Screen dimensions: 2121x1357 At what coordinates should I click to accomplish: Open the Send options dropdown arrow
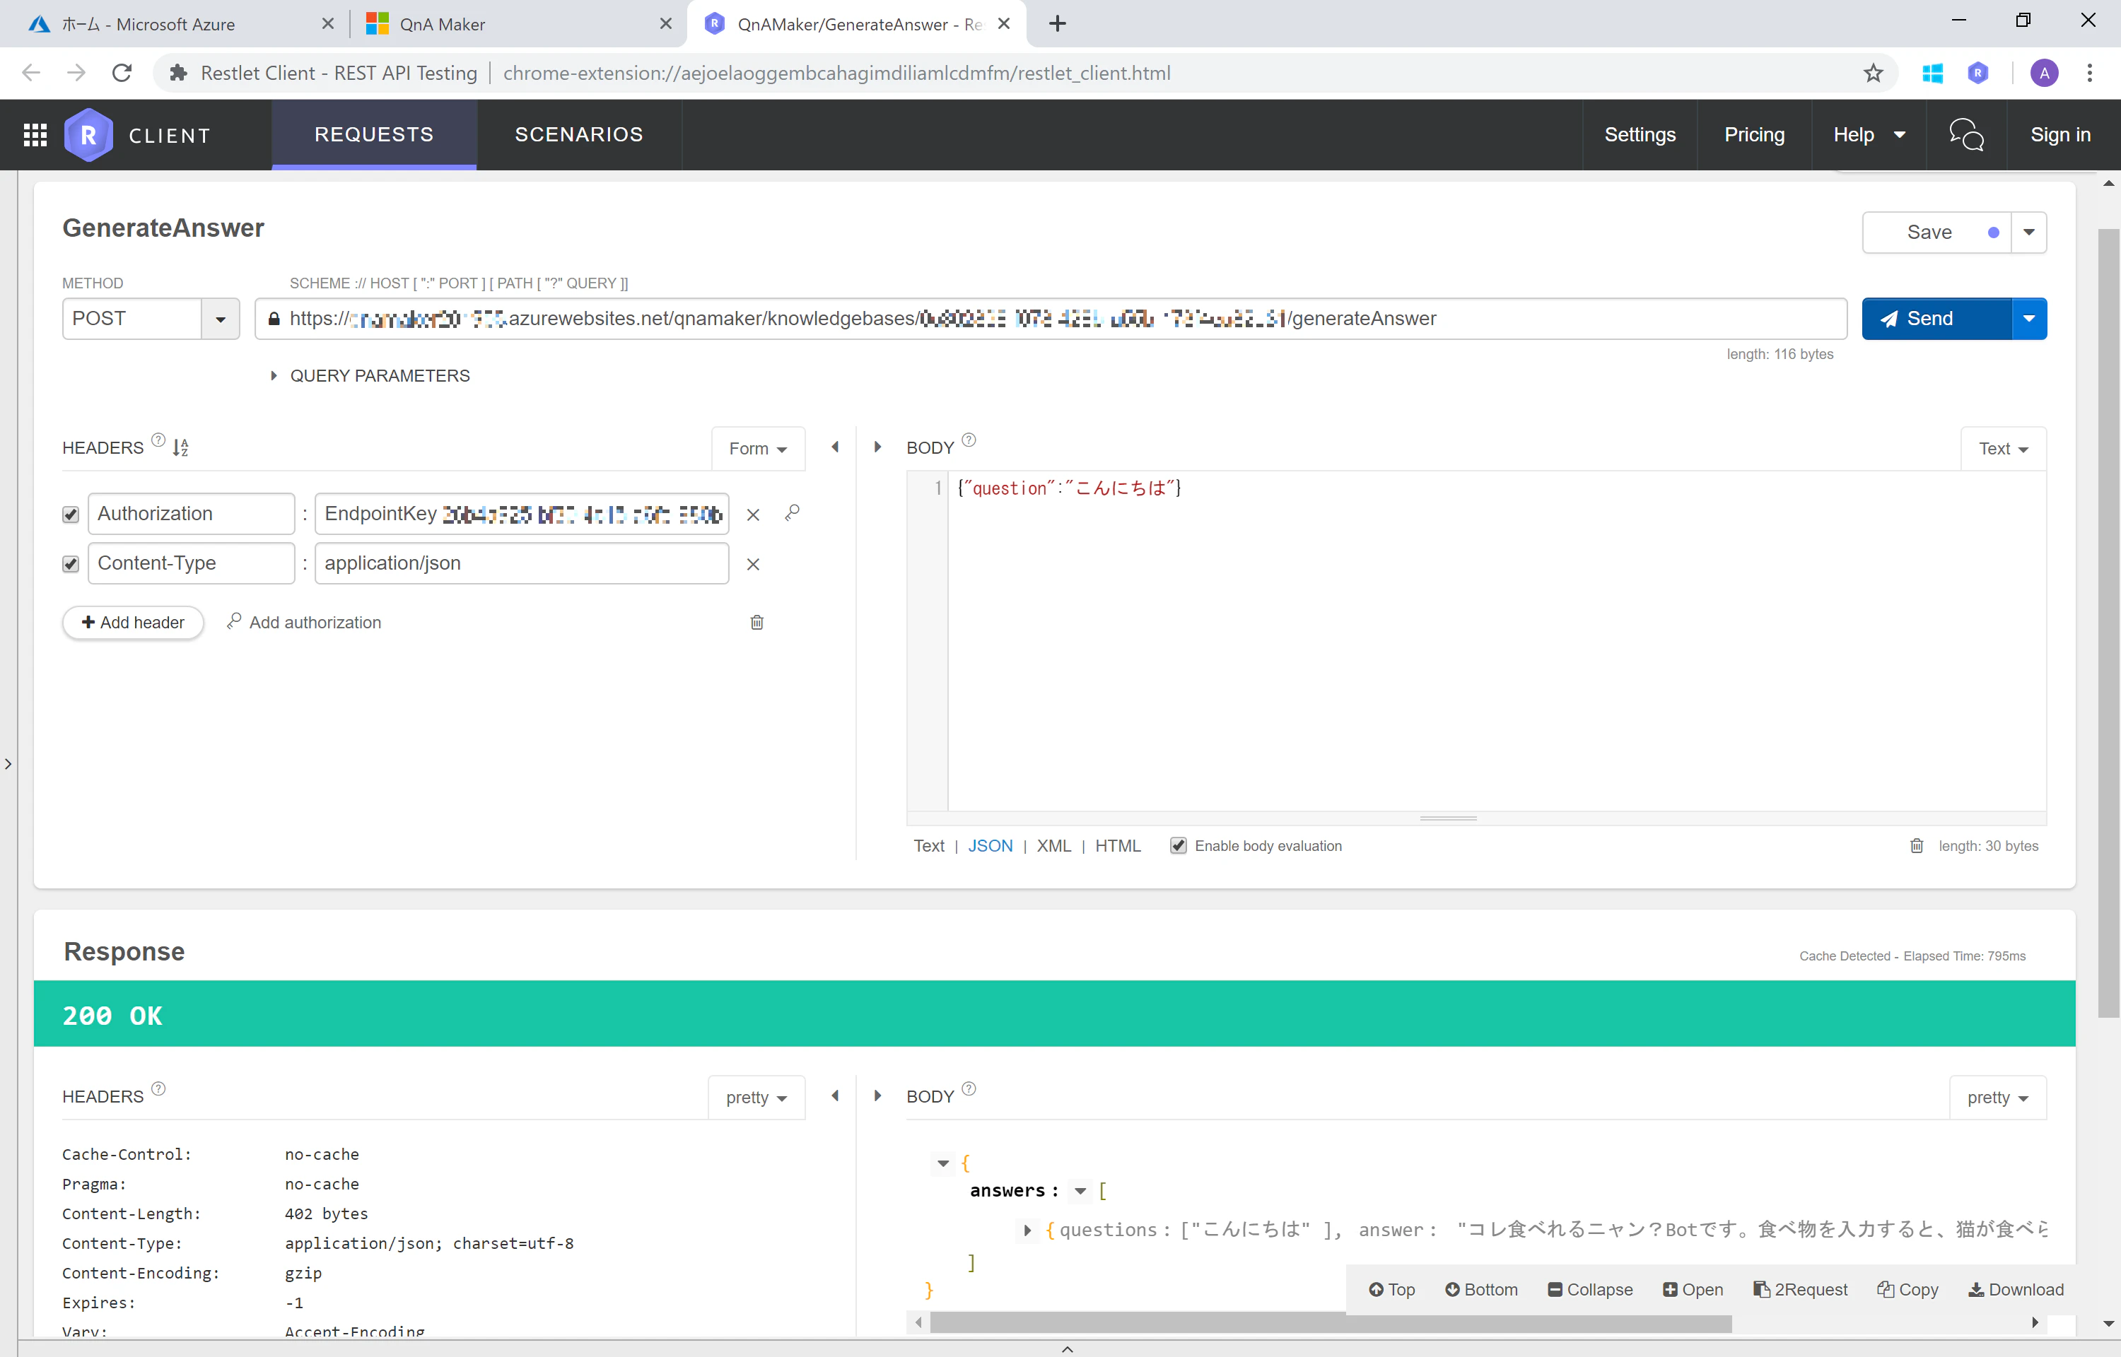click(x=2028, y=319)
